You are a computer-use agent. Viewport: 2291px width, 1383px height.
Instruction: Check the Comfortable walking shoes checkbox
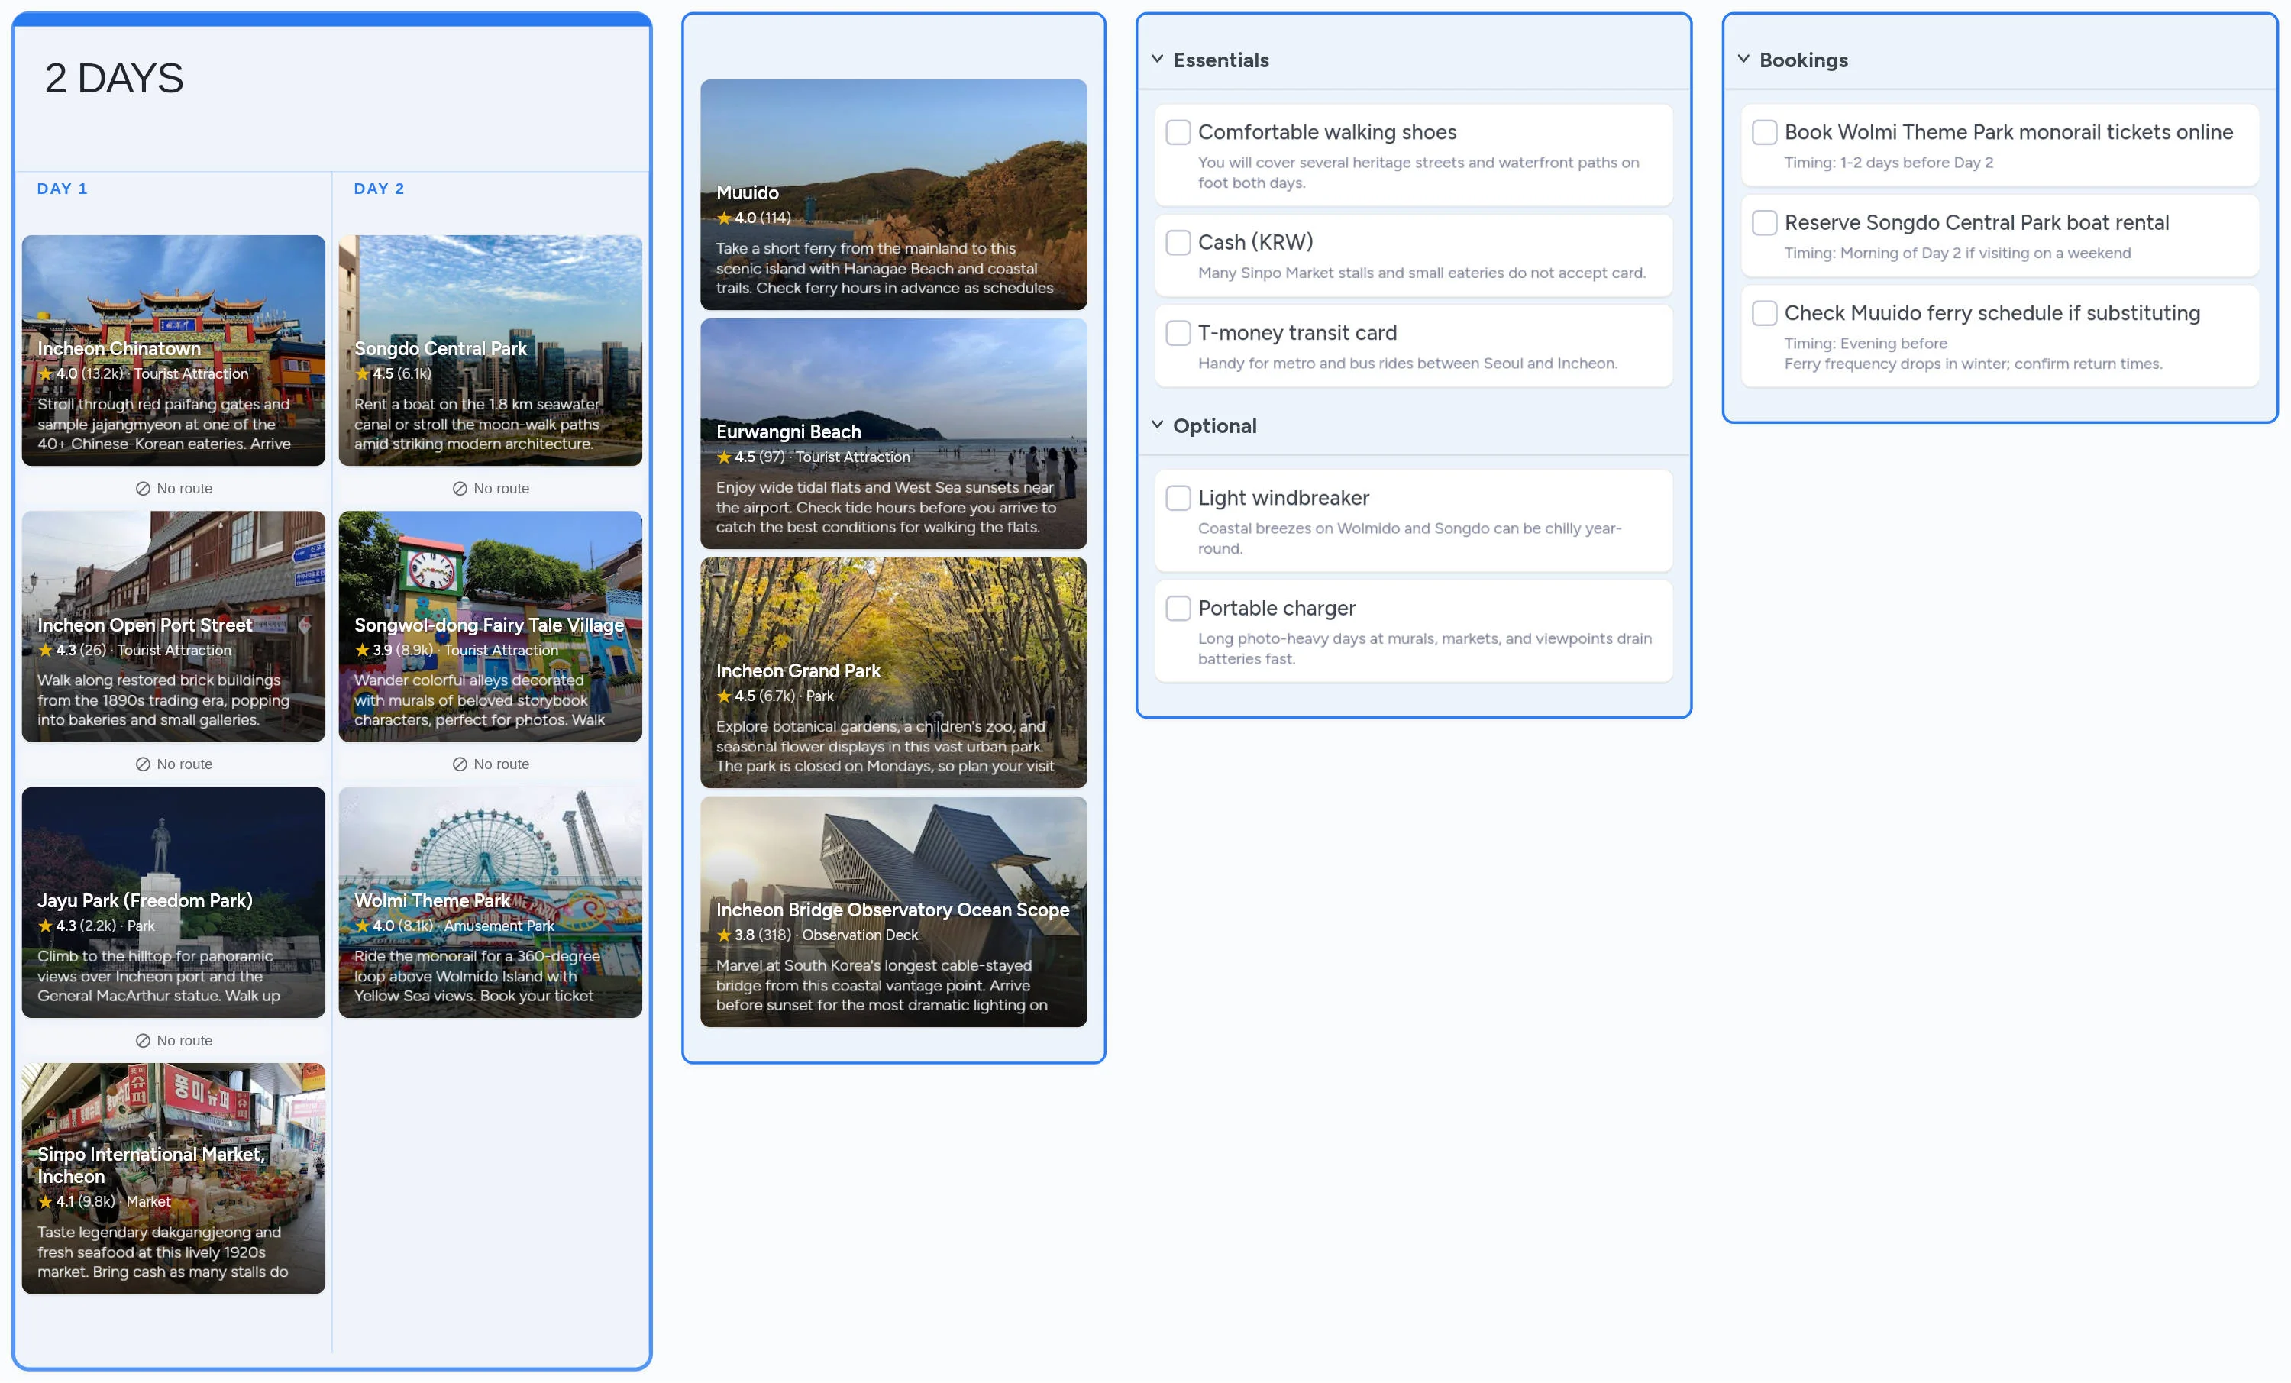tap(1178, 132)
